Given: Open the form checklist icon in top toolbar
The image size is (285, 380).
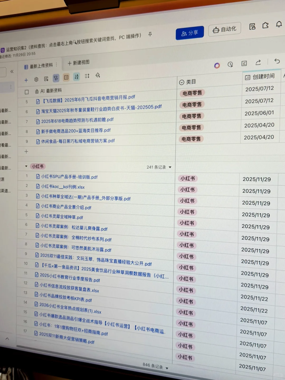Looking at the screenshot, I should pos(244,63).
